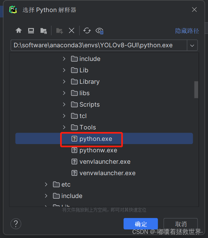The height and width of the screenshot is (238, 208).
Task: Expand the libs folder
Action: pos(64,93)
